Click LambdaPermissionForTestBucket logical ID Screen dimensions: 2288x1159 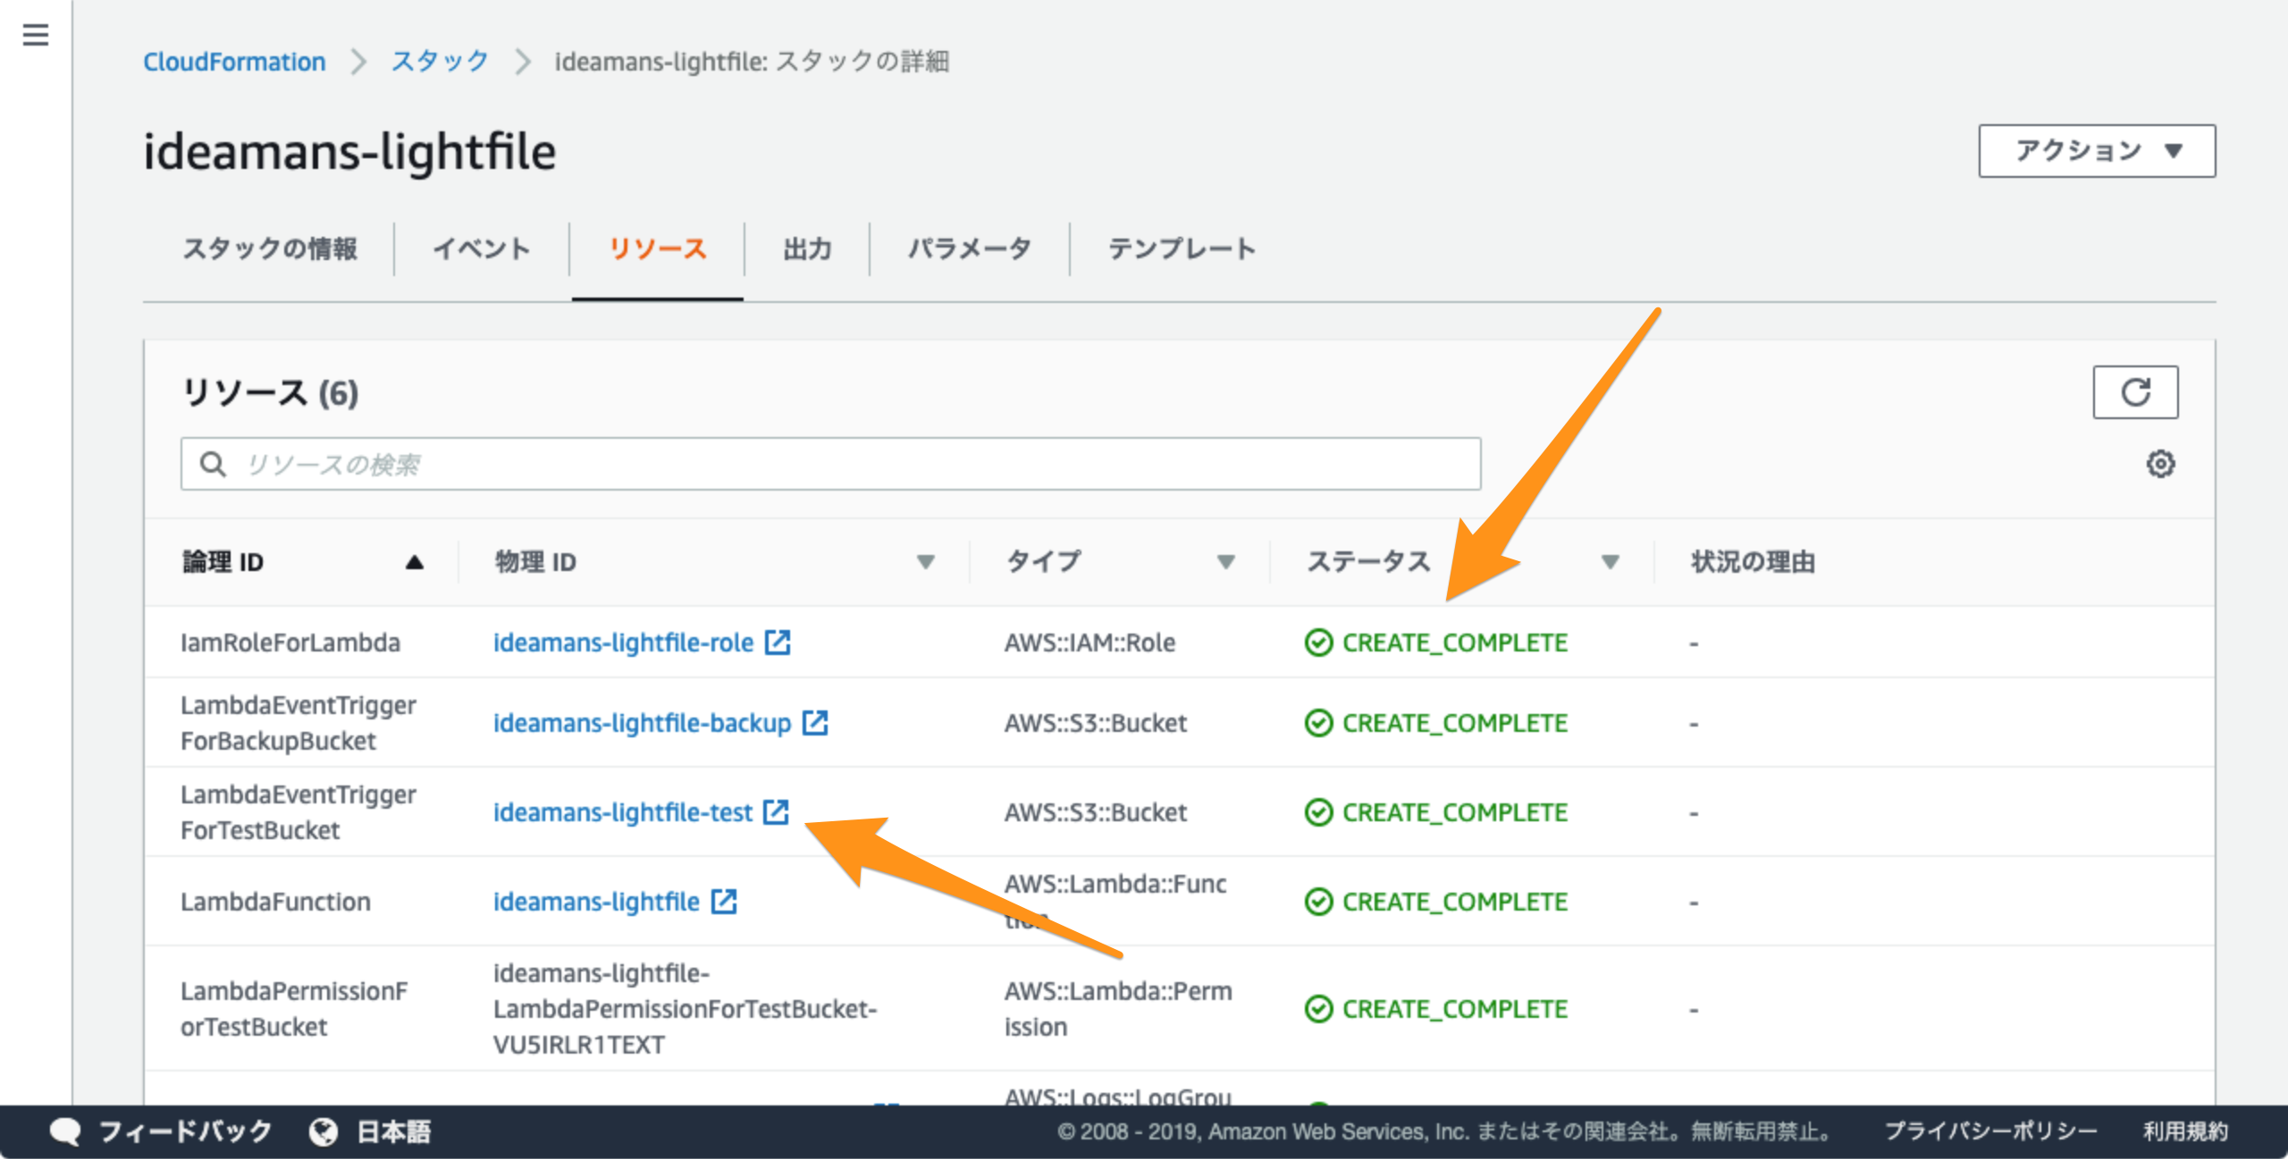click(x=294, y=1009)
